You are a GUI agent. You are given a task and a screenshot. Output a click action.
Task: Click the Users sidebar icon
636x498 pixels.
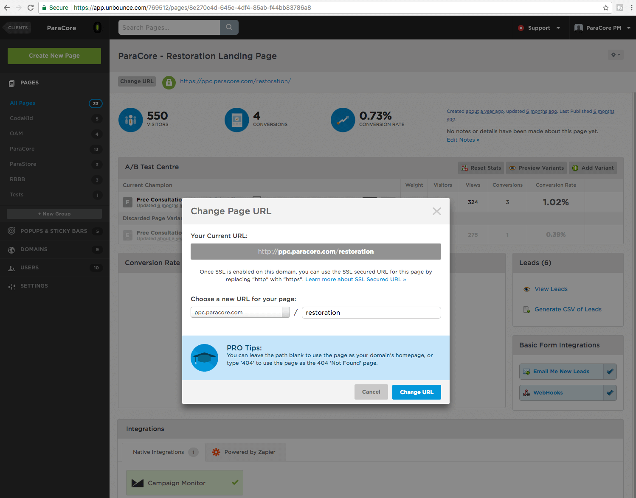pos(12,268)
